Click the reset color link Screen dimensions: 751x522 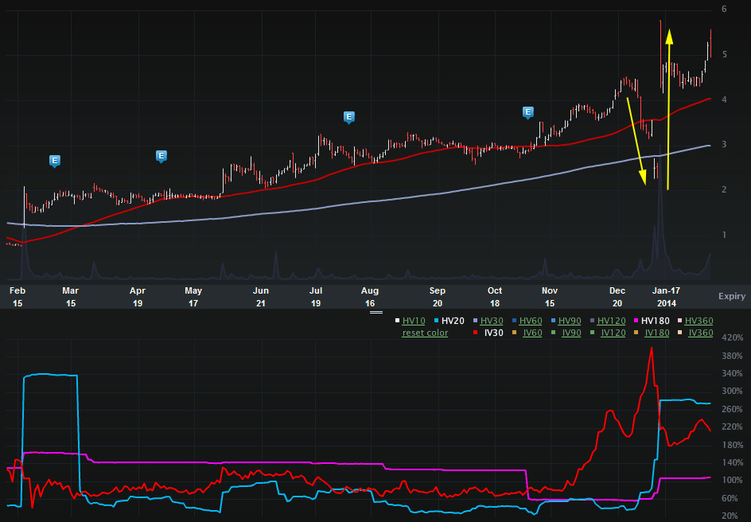tap(425, 333)
